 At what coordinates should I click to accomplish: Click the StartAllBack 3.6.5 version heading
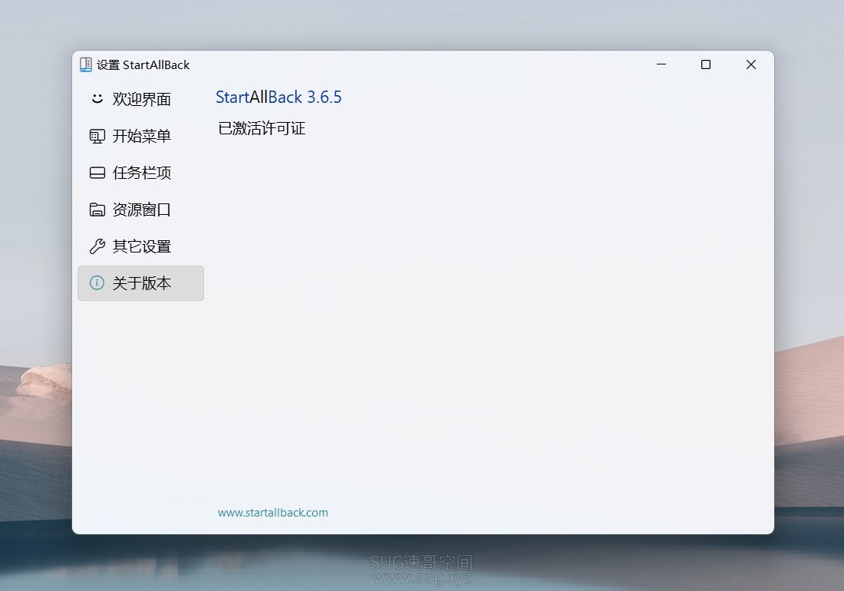[x=279, y=97]
